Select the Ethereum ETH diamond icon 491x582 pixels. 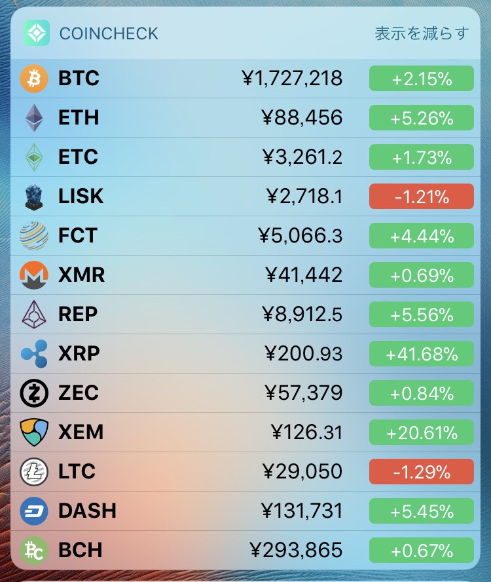[x=34, y=118]
